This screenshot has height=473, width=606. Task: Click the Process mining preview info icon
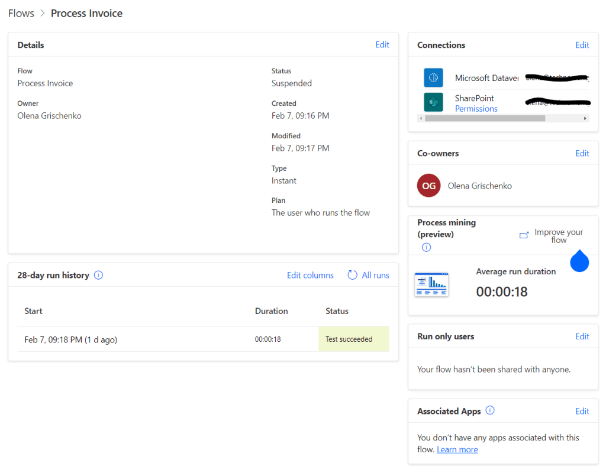click(x=426, y=247)
